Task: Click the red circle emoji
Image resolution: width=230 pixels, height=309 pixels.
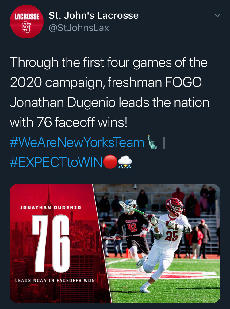Action: (110, 162)
